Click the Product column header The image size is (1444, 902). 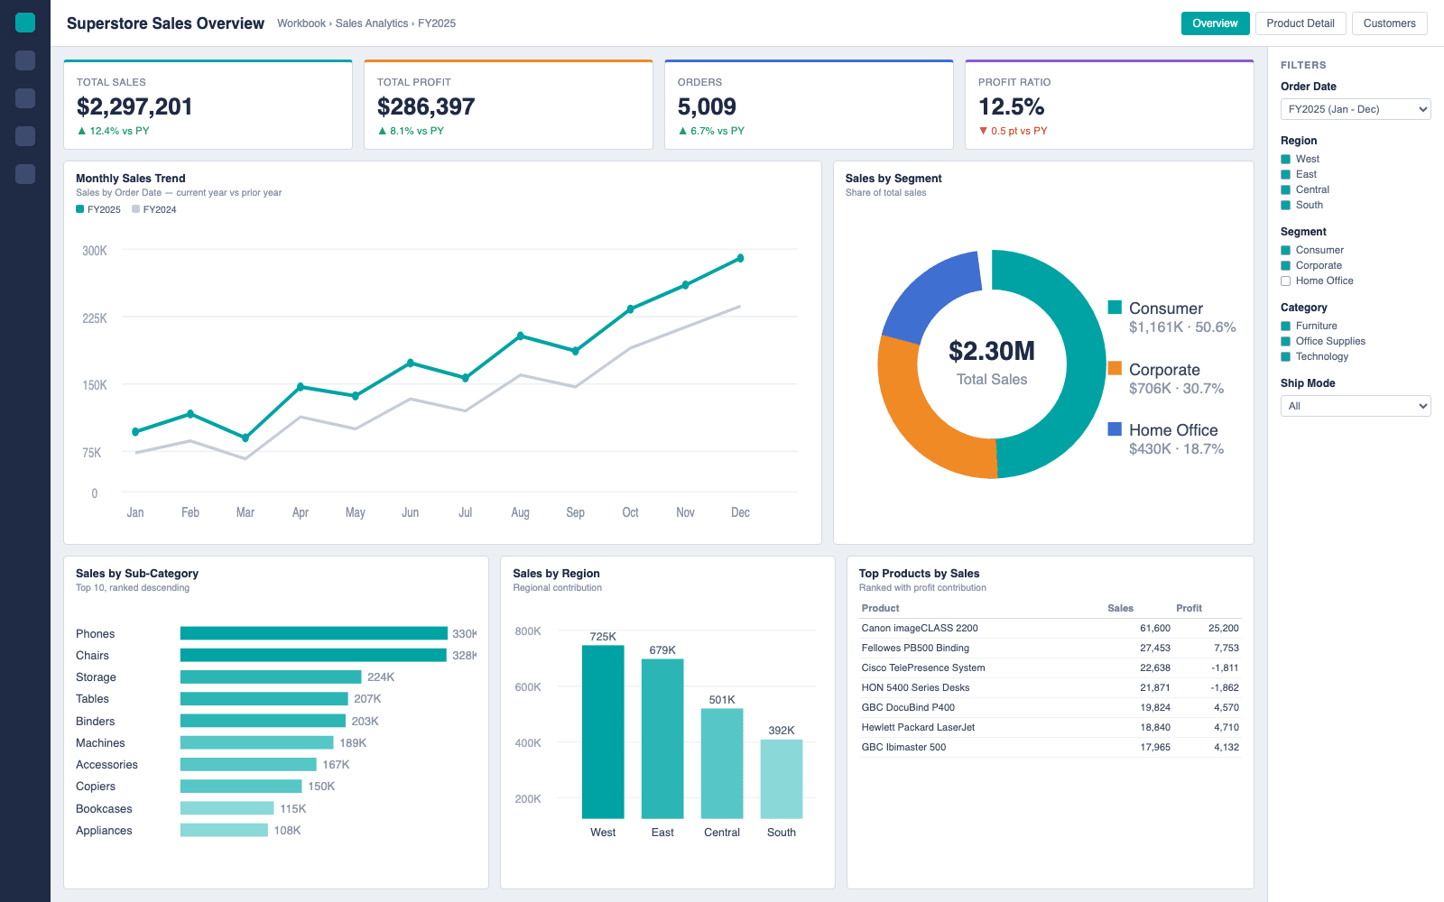[880, 608]
